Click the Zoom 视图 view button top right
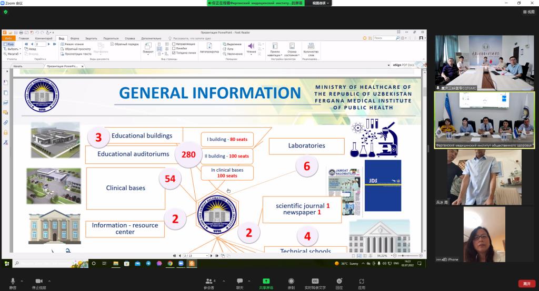The height and width of the screenshot is (291, 539). [x=529, y=12]
